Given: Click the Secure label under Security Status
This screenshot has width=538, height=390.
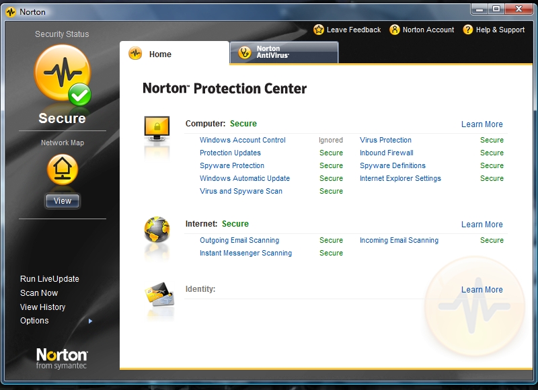Looking at the screenshot, I should tap(62, 118).
